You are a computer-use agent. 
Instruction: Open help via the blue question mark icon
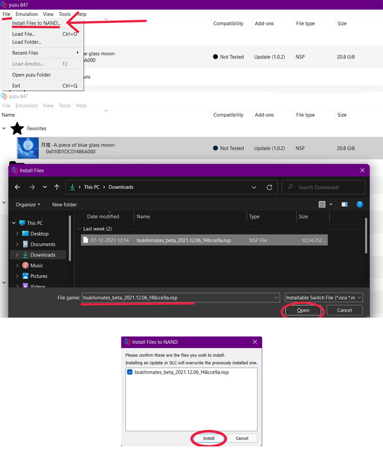(360, 204)
